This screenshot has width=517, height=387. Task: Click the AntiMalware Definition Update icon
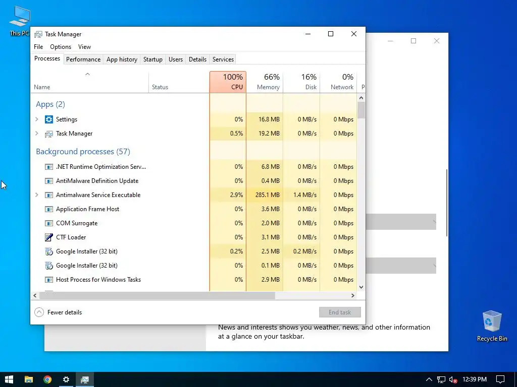(49, 181)
